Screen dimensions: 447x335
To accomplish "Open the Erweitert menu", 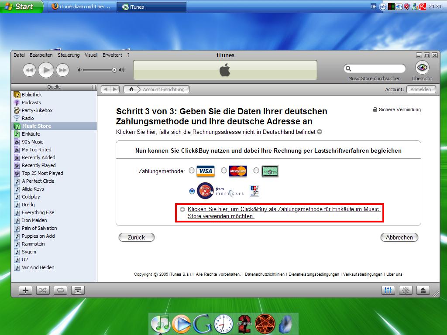I will coord(112,55).
